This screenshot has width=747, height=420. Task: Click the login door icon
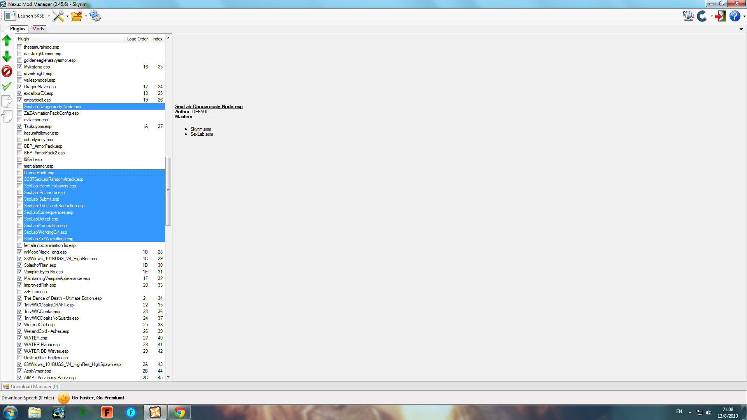point(720,16)
